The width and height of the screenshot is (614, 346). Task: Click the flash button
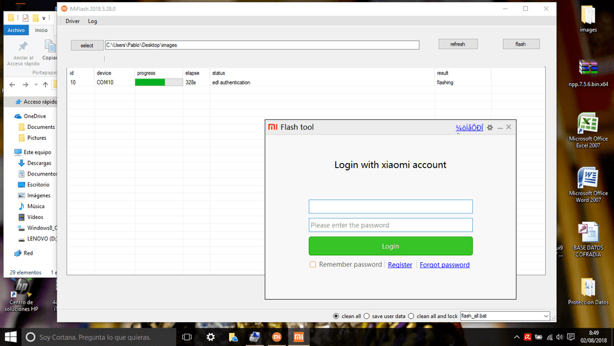[521, 44]
